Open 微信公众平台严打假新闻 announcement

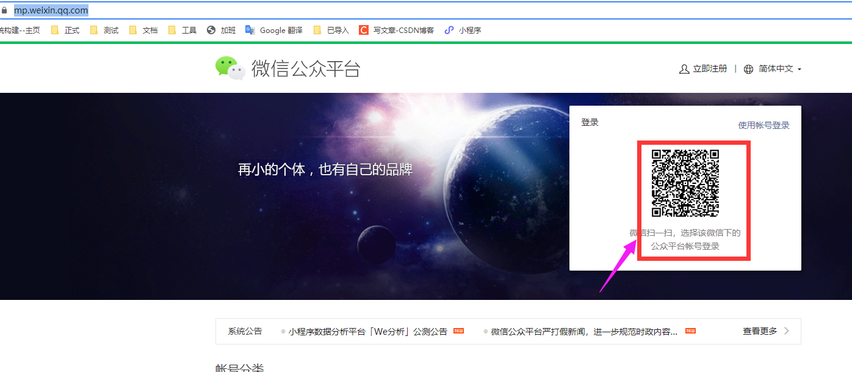584,332
